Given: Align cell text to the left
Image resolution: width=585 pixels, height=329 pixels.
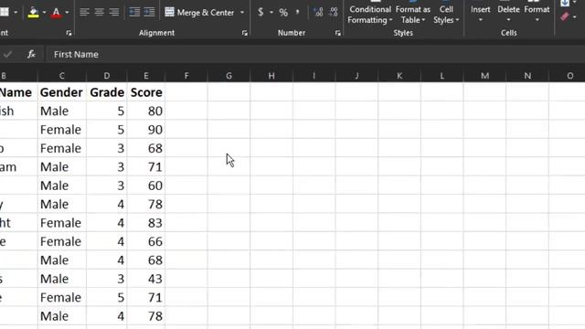Looking at the screenshot, I should tap(84, 12).
